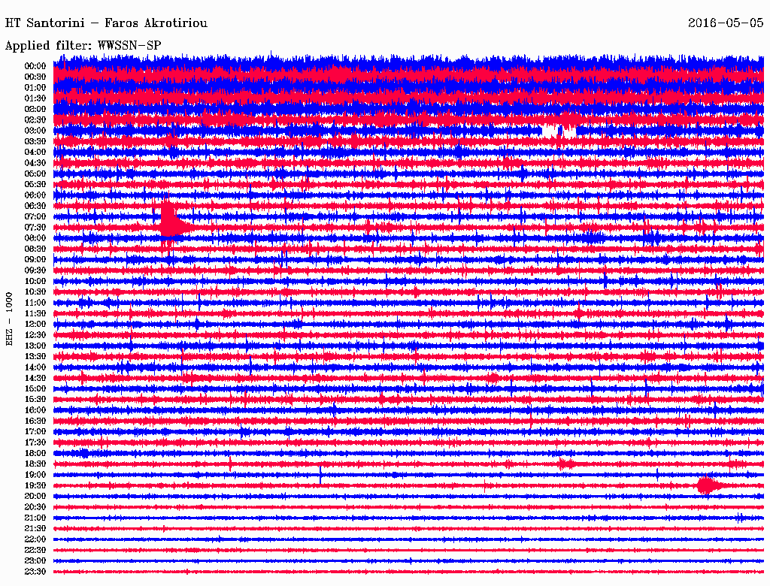This screenshot has width=770, height=586.
Task: Click the station title 'HT Santorini – Faros Akrotiriou'
Action: pyautogui.click(x=106, y=23)
